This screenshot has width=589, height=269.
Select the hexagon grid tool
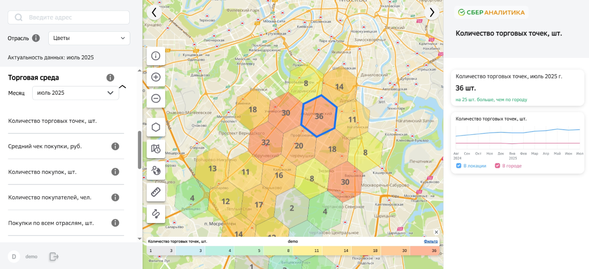156,127
